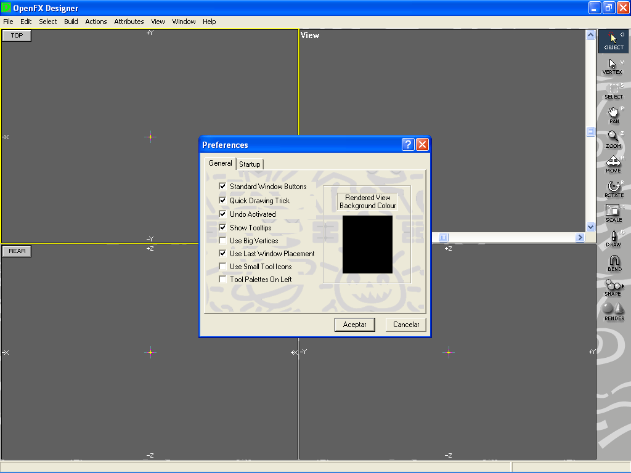Select the Vertex tool
The height and width of the screenshot is (473, 631).
[613, 67]
